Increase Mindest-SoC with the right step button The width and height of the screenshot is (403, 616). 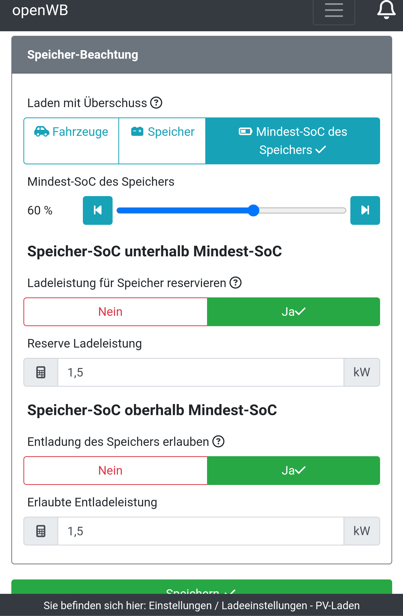(365, 210)
